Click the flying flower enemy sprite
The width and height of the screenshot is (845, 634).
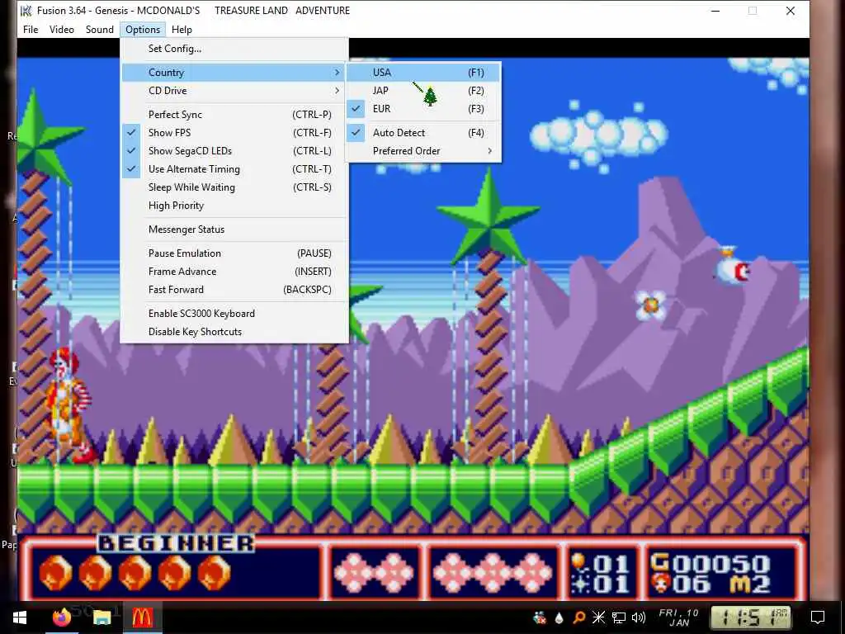tap(651, 305)
